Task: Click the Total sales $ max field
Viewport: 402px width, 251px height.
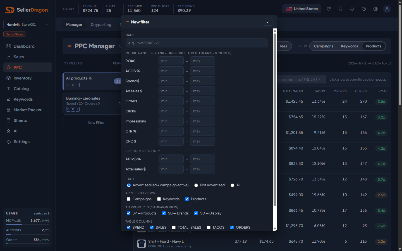Action: click(203, 169)
